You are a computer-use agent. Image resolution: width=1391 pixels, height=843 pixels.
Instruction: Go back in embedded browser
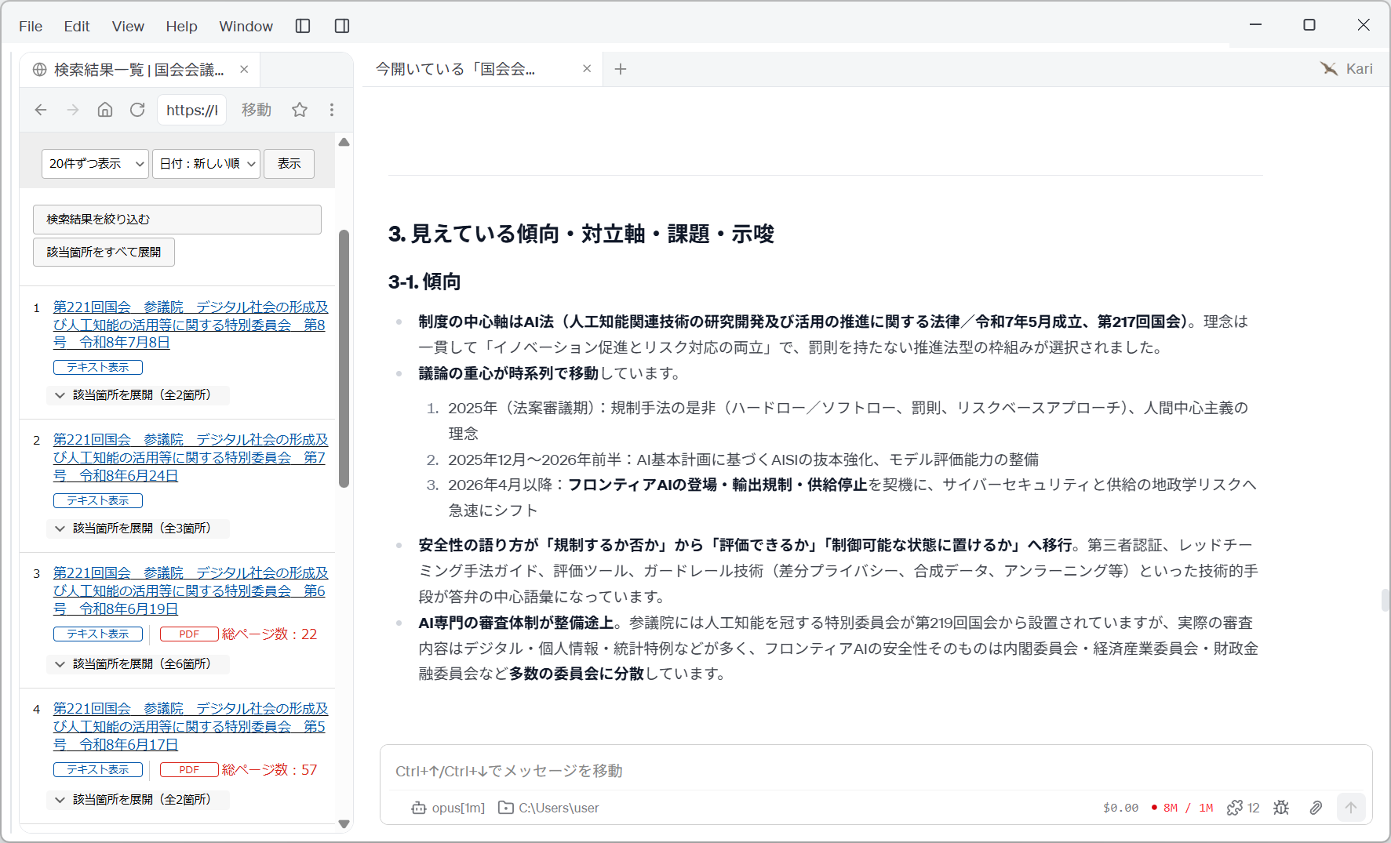pos(41,110)
